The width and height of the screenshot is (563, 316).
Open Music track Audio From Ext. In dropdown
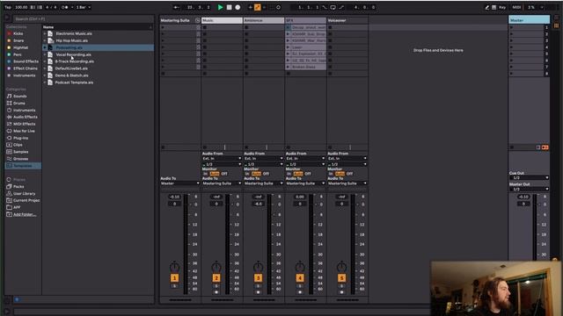click(x=222, y=158)
